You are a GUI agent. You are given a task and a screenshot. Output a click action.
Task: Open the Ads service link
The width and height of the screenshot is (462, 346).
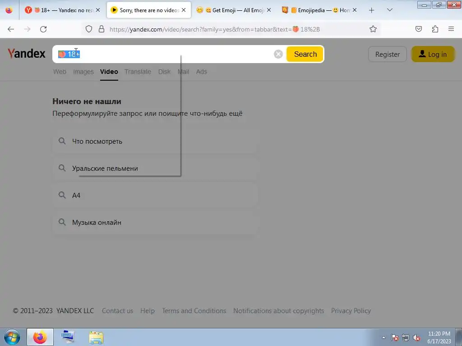(202, 72)
